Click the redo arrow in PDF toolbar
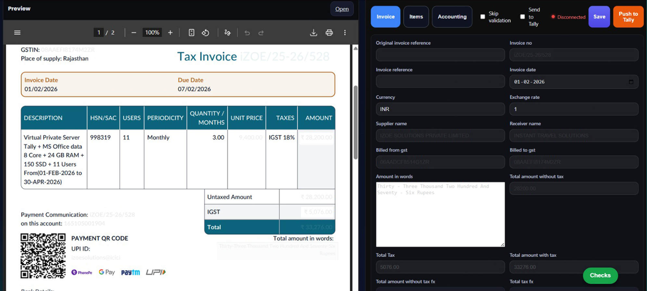The height and width of the screenshot is (291, 647). coord(261,33)
